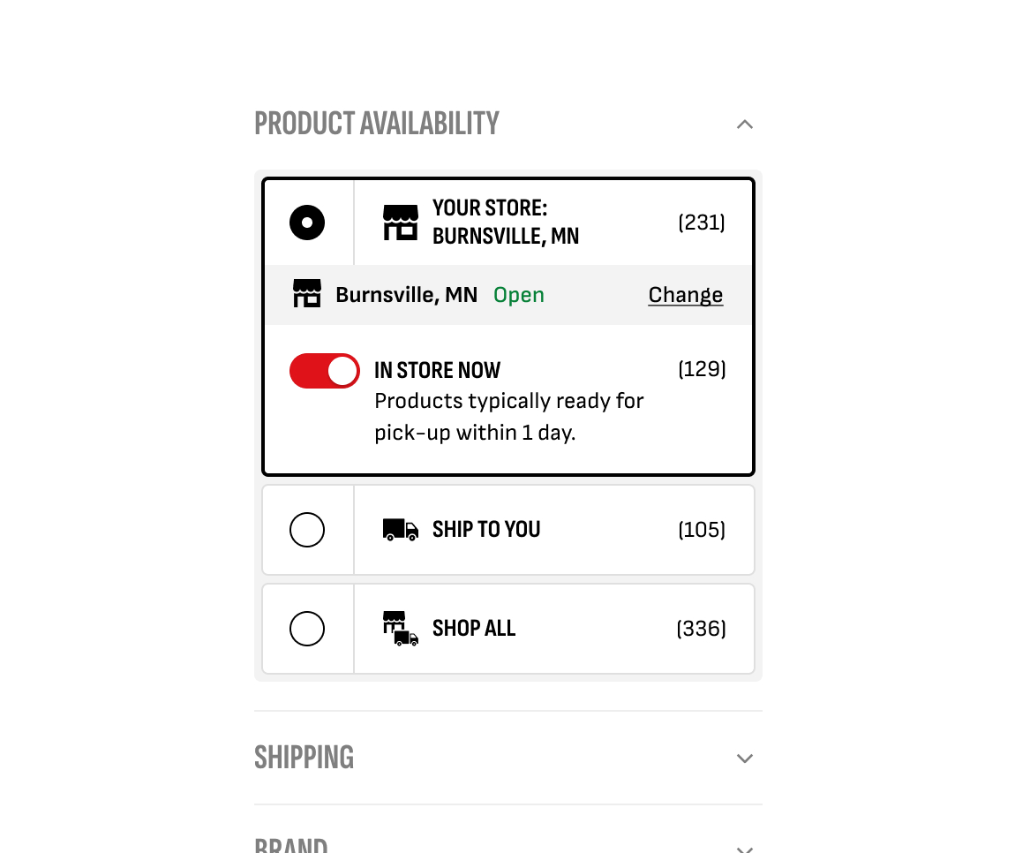Click the green Open store status
Image resolution: width=1015 pixels, height=853 pixels.
tap(518, 295)
